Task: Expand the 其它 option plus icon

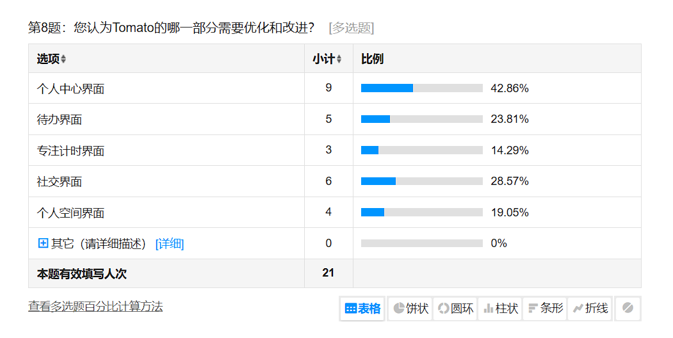Action: tap(44, 243)
